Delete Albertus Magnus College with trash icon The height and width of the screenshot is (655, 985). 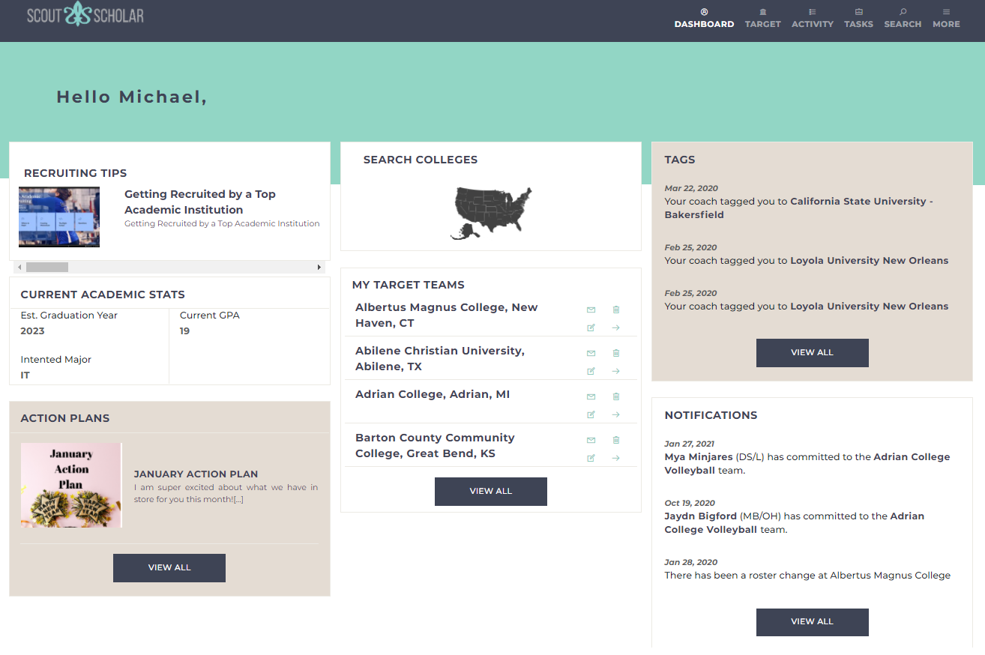click(616, 310)
